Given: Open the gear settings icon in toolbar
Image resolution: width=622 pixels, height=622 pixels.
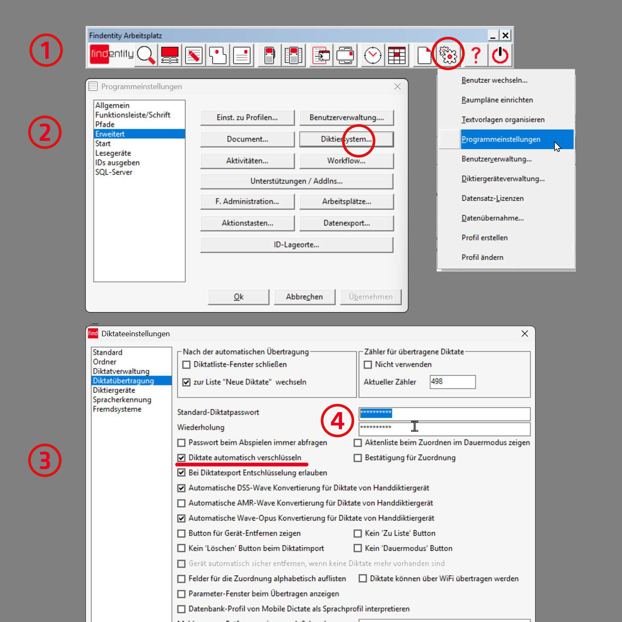Looking at the screenshot, I should point(448,55).
